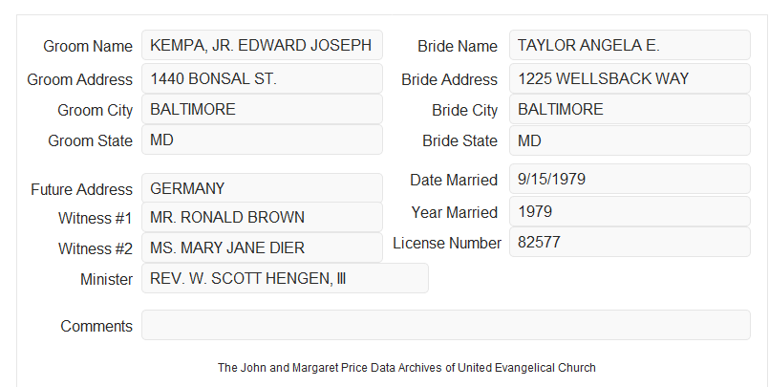Click the License Number field
The height and width of the screenshot is (387, 769).
[x=630, y=242]
